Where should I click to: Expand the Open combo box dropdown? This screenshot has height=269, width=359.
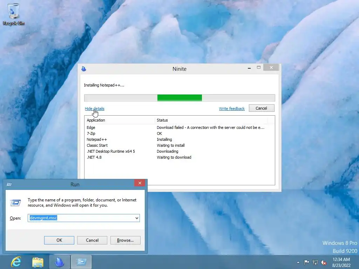coord(137,218)
